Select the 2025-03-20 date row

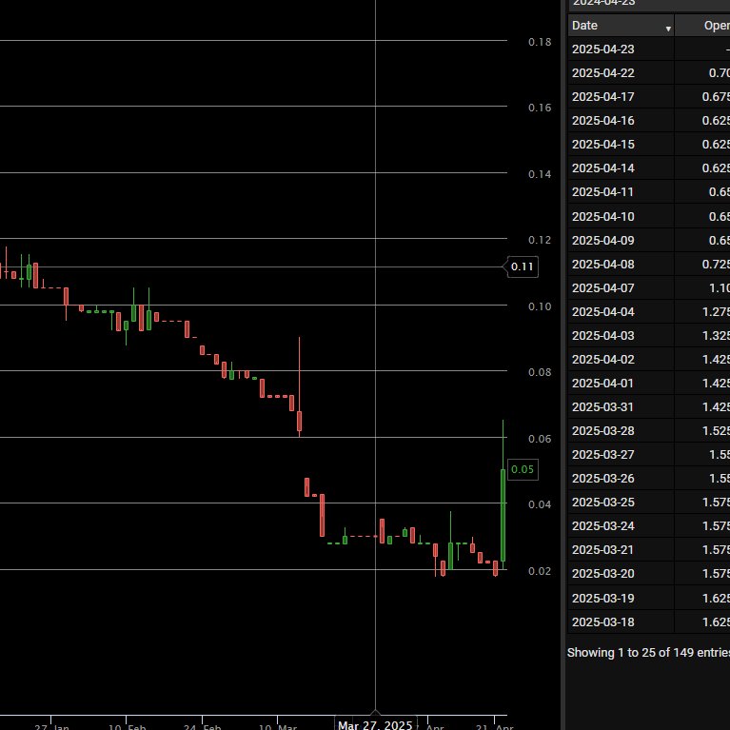point(649,573)
